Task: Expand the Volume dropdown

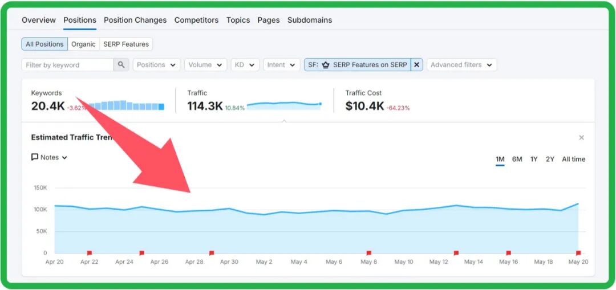Action: pos(205,65)
